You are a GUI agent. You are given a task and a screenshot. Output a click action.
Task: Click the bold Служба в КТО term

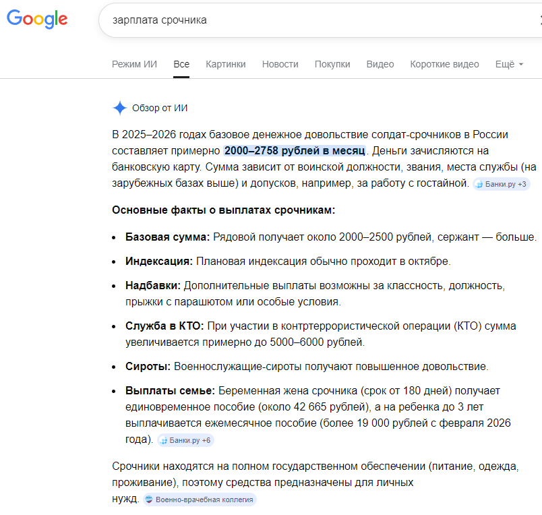(164, 326)
